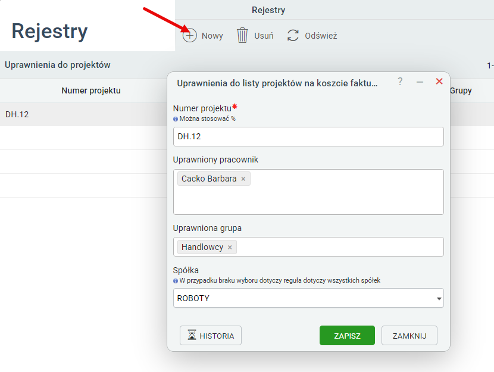Click the Cacko Barbara tag text

click(x=209, y=179)
